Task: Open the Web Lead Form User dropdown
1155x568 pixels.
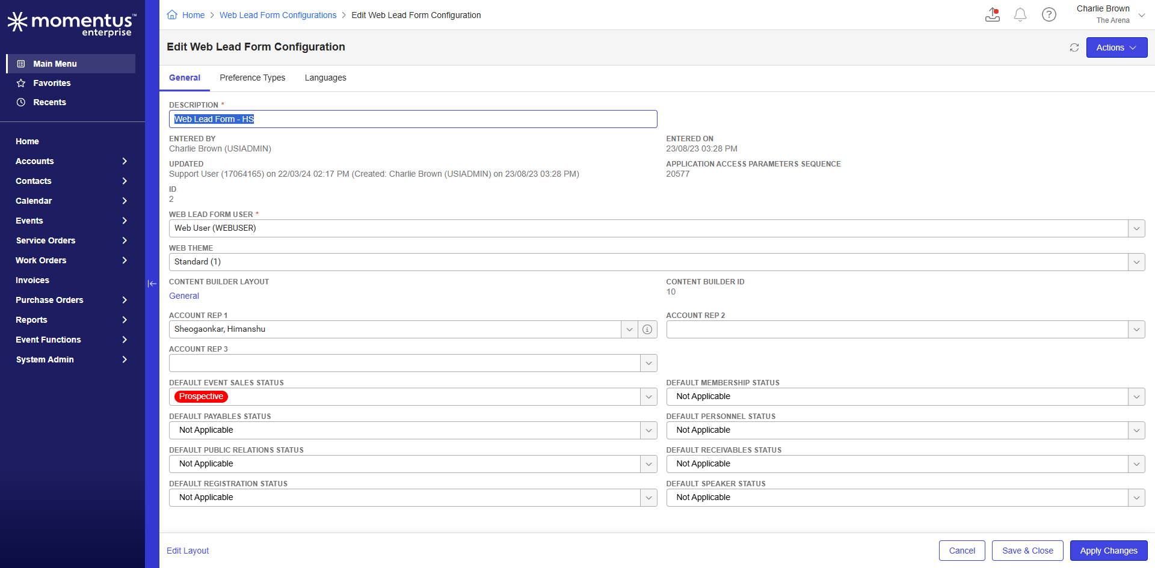Action: click(x=1136, y=228)
